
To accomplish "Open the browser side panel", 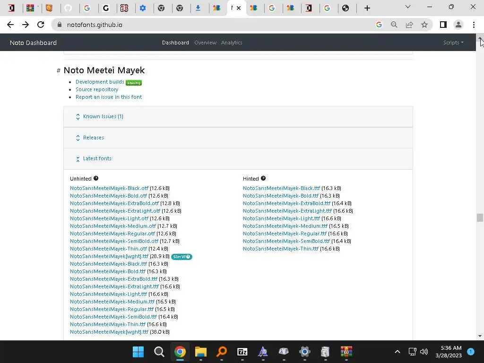I will (443, 25).
